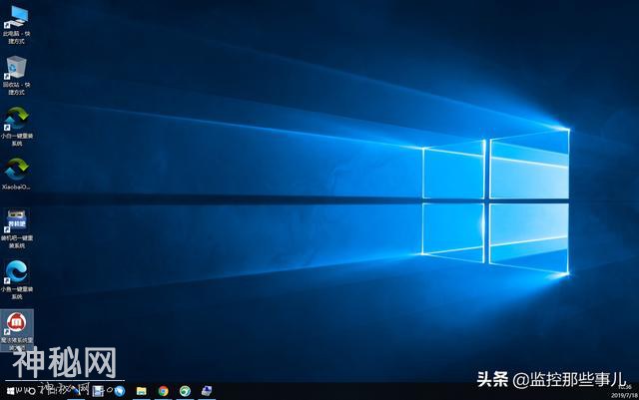The width and height of the screenshot is (639, 400).
Task: Select the 小白一键重装系统 desktop shortcut
Action: pyautogui.click(x=17, y=127)
